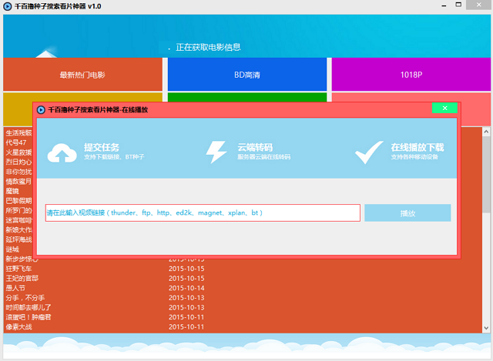Viewport: 493px width, 361px height.
Task: Click 像素大战 in the movie list
Action: tap(19, 326)
